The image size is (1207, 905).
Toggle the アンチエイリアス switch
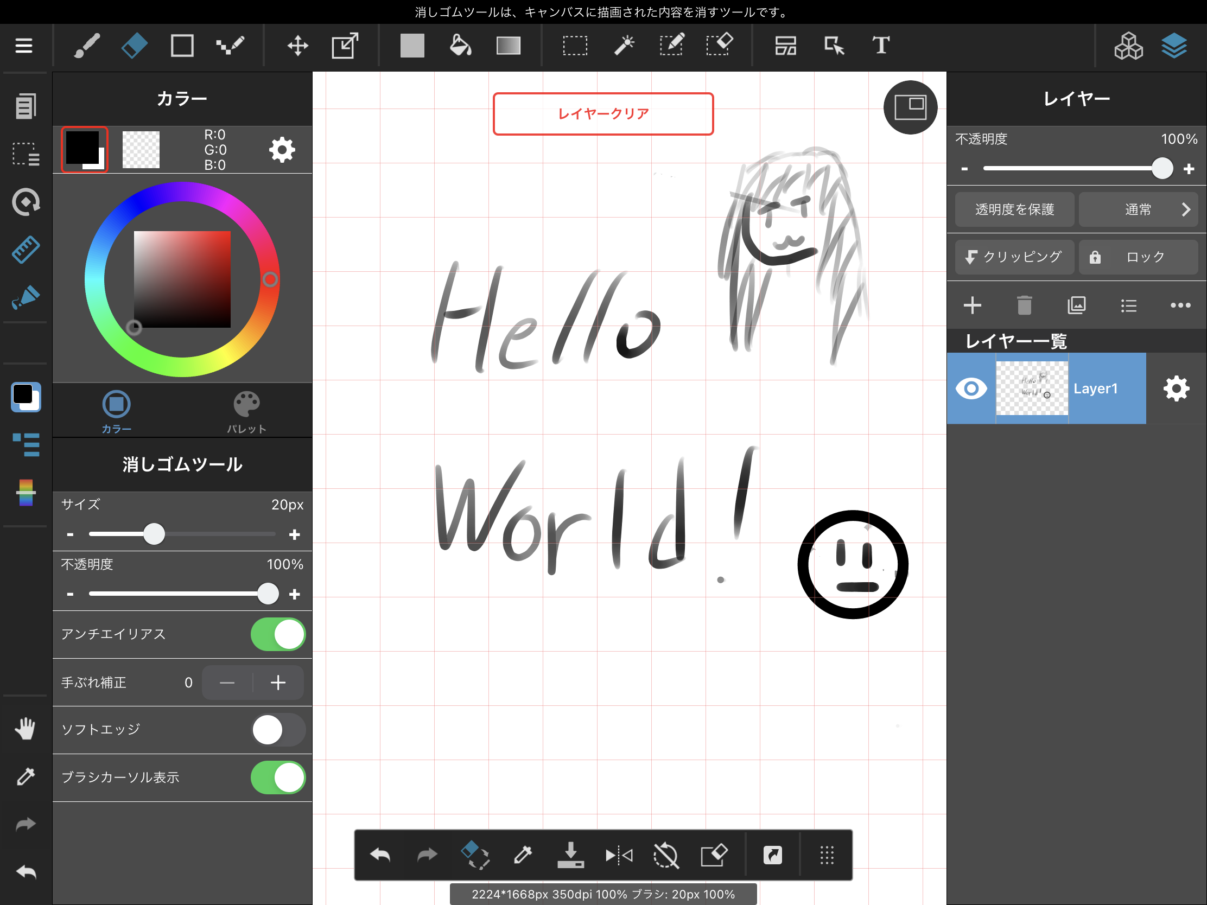click(x=278, y=634)
